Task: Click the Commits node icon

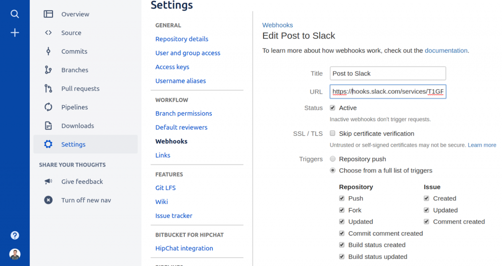Action: point(49,51)
